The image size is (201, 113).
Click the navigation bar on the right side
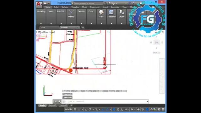pos(162,76)
